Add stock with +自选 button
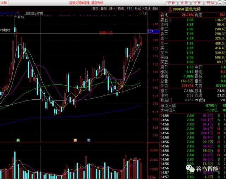 pos(147,8)
